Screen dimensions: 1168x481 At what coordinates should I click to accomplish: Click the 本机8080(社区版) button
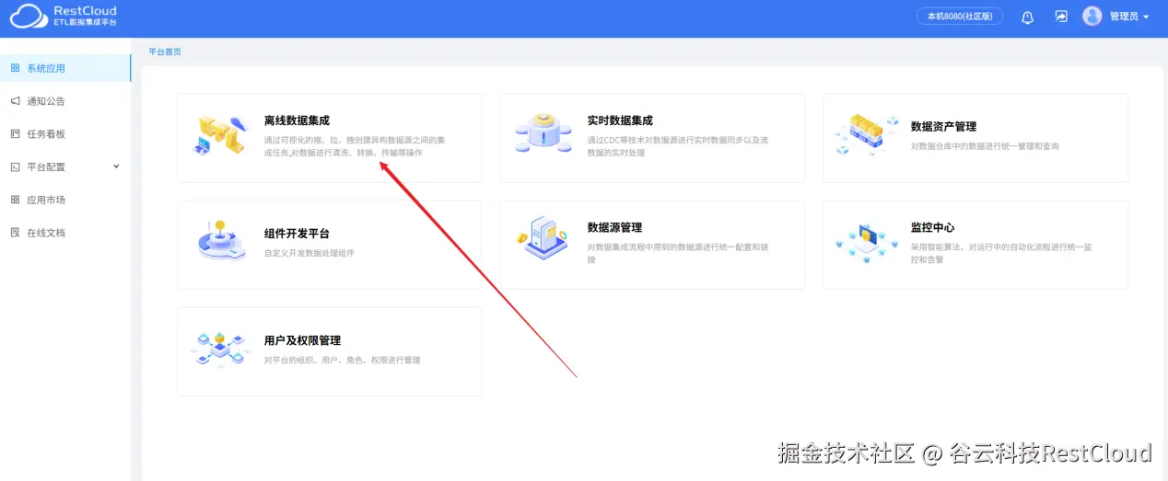(x=960, y=17)
